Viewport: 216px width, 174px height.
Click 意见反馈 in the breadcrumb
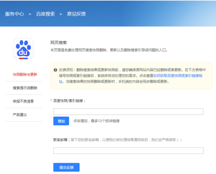coord(76,14)
